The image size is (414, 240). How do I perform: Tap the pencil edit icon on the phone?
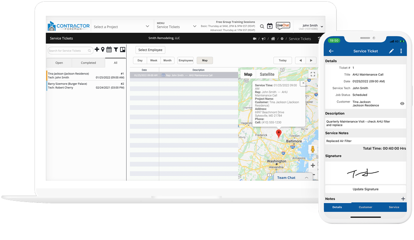click(x=391, y=51)
